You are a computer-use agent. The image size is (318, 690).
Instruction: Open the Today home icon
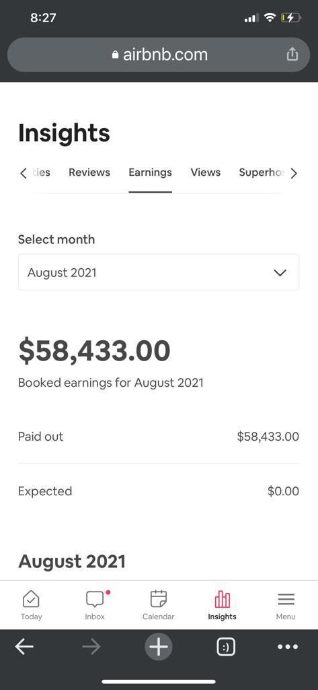tap(31, 599)
